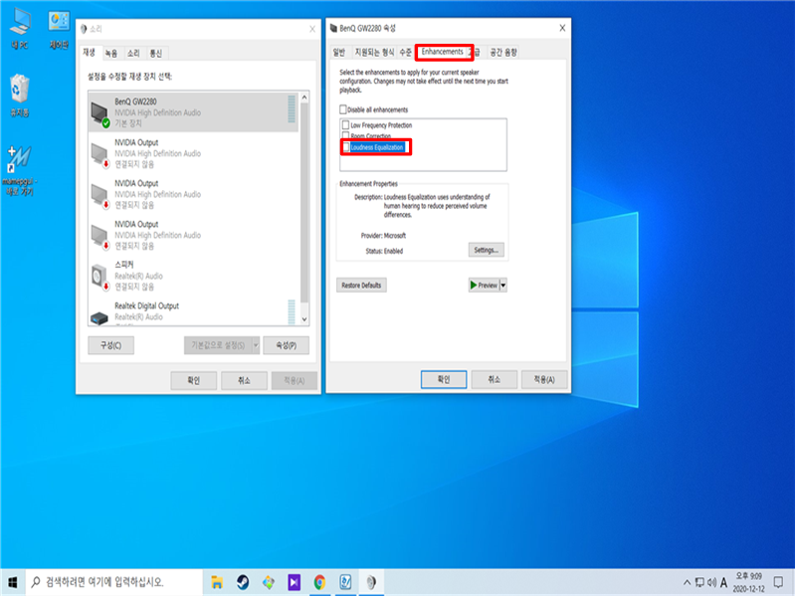Screen dimensions: 796x597
Task: Open the clock showing 2020-12-12
Action: tap(749, 582)
